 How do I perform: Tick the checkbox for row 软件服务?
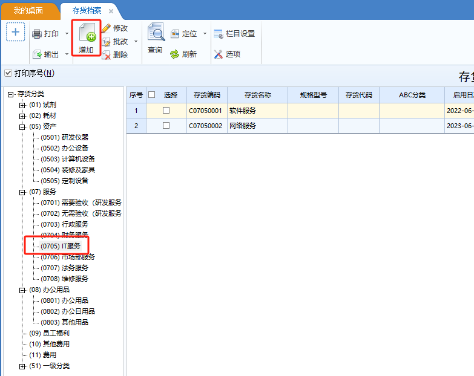[166, 111]
